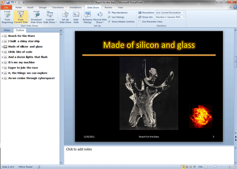The width and height of the screenshot is (237, 169).
Task: Open PowerPoint Help question mark icon
Action: coord(235,7)
